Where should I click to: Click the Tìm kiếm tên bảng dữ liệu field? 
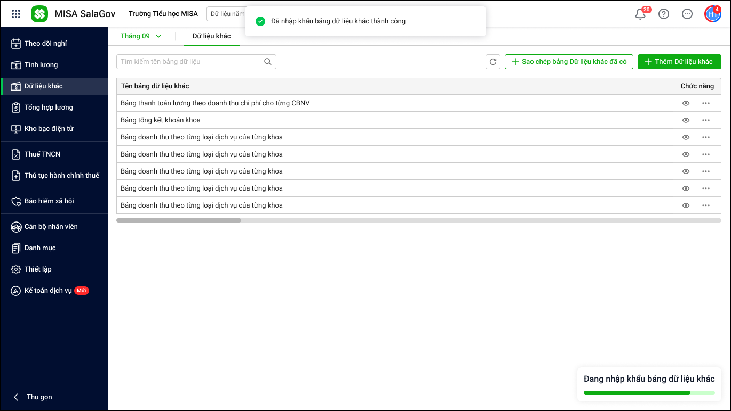coord(190,62)
